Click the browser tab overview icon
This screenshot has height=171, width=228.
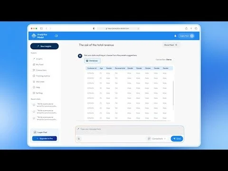coord(196,28)
